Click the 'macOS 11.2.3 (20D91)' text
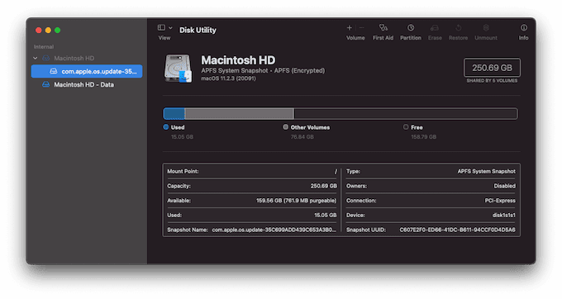The height and width of the screenshot is (299, 562). (x=228, y=78)
